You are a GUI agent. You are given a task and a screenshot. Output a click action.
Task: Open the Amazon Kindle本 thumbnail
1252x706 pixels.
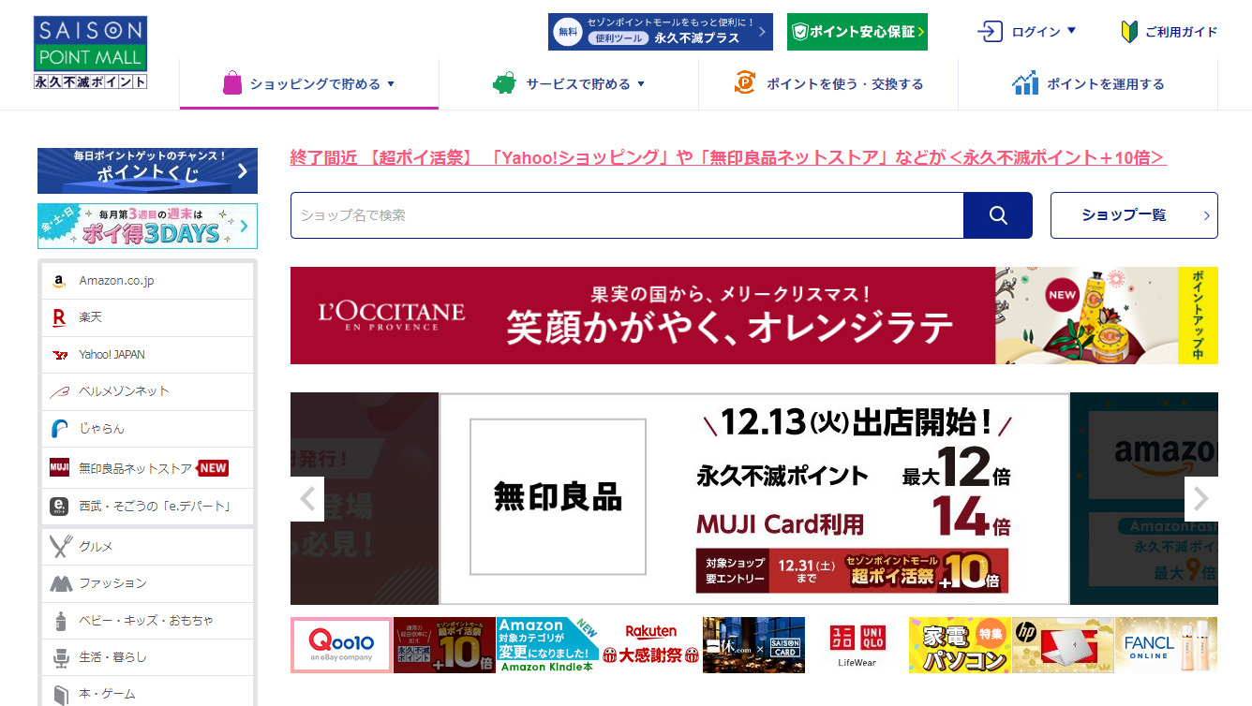tap(547, 645)
